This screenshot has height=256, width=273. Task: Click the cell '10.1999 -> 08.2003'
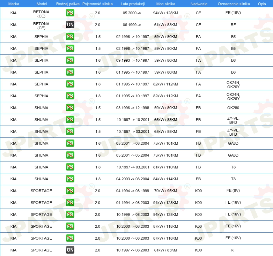[x=133, y=214]
